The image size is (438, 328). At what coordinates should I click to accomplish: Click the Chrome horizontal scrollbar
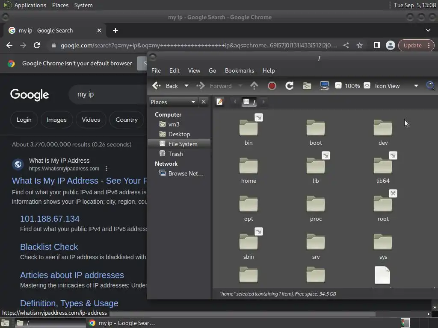[242, 314]
